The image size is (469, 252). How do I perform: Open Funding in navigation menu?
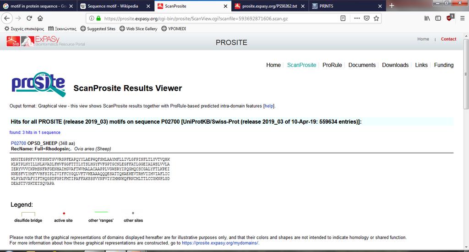[443, 65]
